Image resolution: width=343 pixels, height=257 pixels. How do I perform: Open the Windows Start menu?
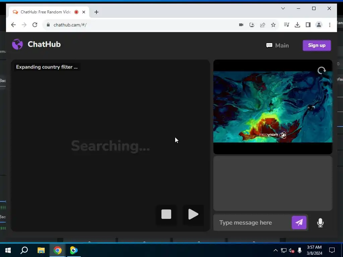tap(8, 250)
